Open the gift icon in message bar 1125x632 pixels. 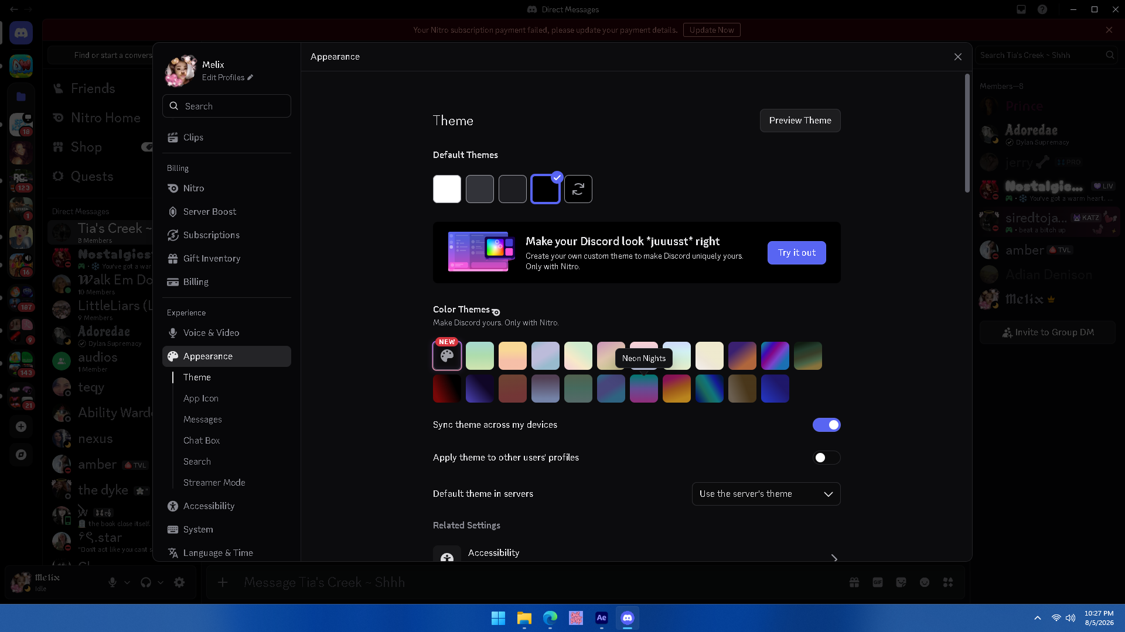pyautogui.click(x=854, y=582)
